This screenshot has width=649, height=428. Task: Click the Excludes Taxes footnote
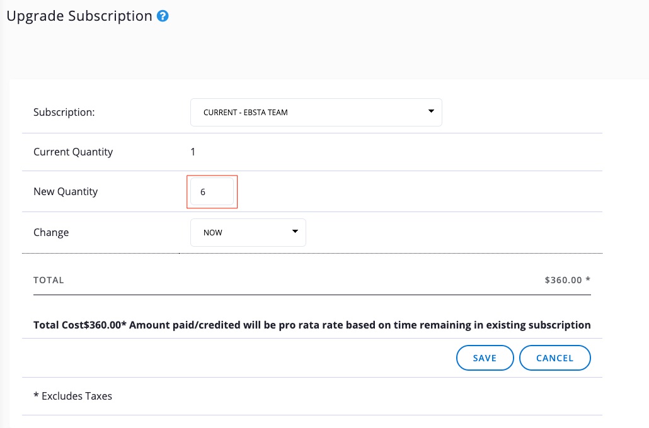point(72,396)
